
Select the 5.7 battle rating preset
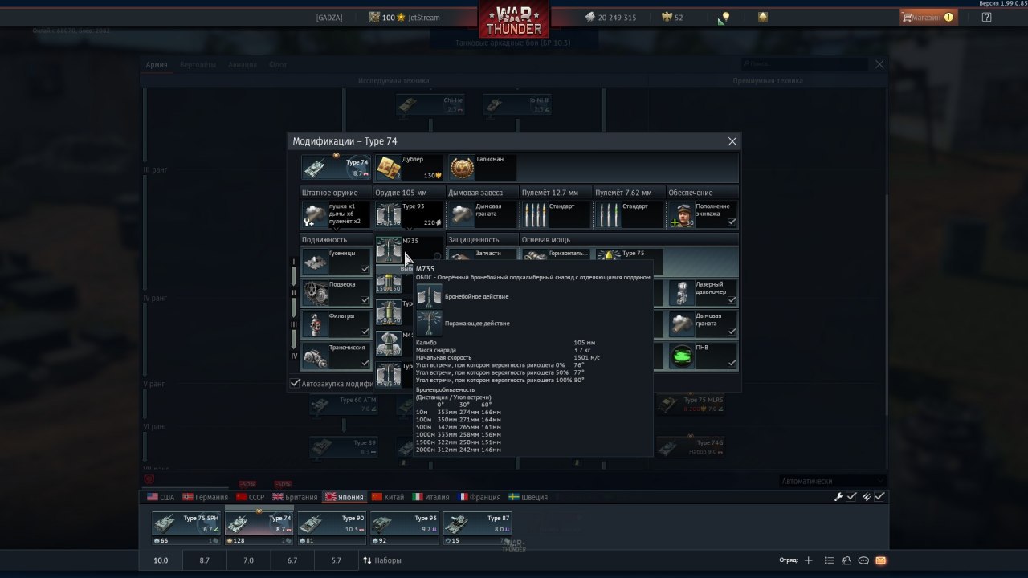tap(336, 560)
